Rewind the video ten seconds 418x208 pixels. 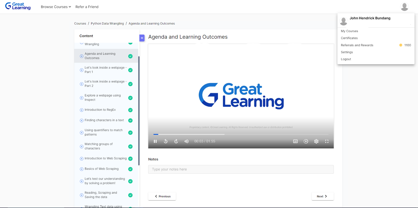[x=166, y=141]
